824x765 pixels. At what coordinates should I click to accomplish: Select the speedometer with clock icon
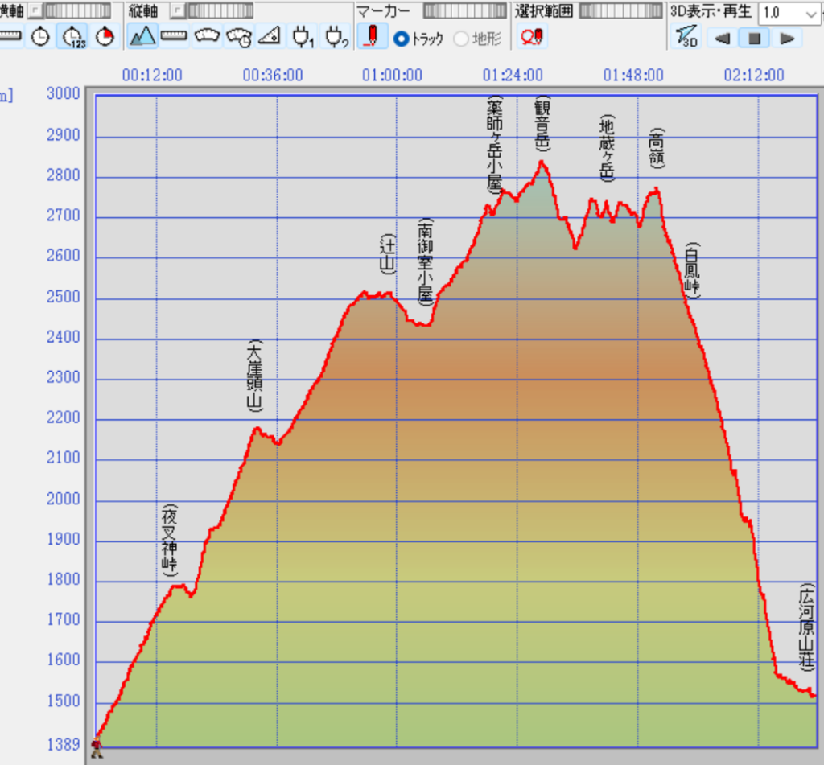click(x=238, y=37)
